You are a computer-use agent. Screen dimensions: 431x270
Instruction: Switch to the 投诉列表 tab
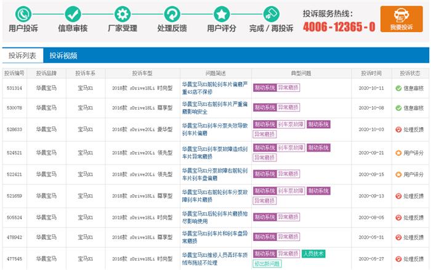tap(23, 55)
